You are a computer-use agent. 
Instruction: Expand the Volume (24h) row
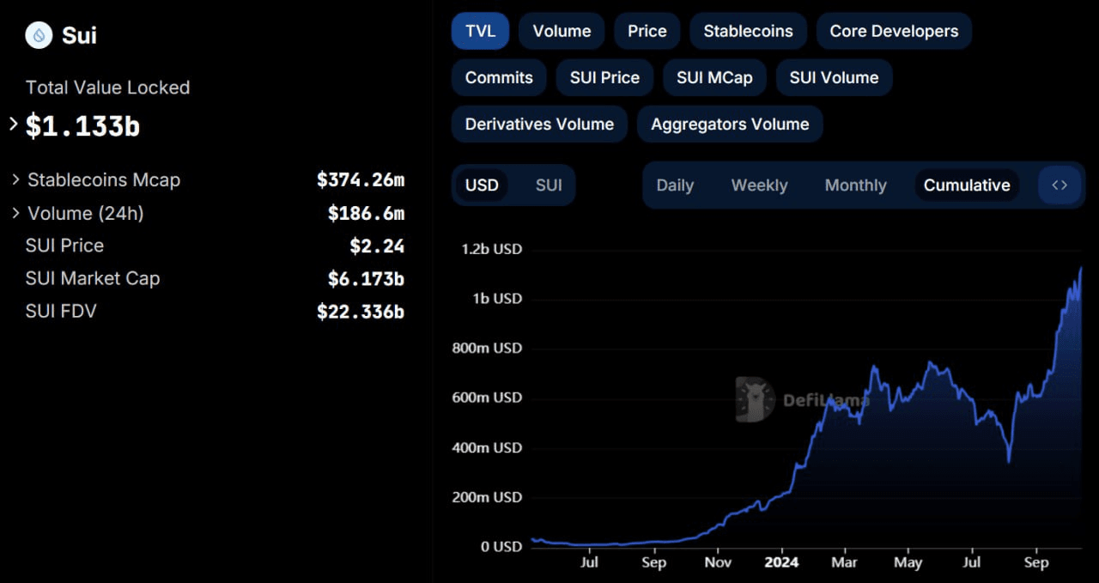pyautogui.click(x=15, y=213)
